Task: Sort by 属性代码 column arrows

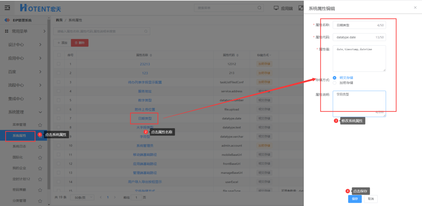Action: pos(237,55)
